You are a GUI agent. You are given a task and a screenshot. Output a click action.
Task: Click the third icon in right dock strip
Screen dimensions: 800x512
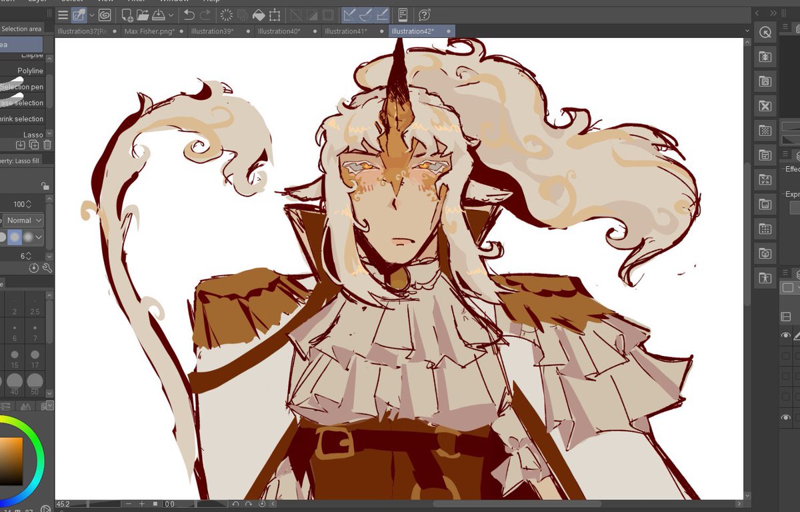[765, 81]
